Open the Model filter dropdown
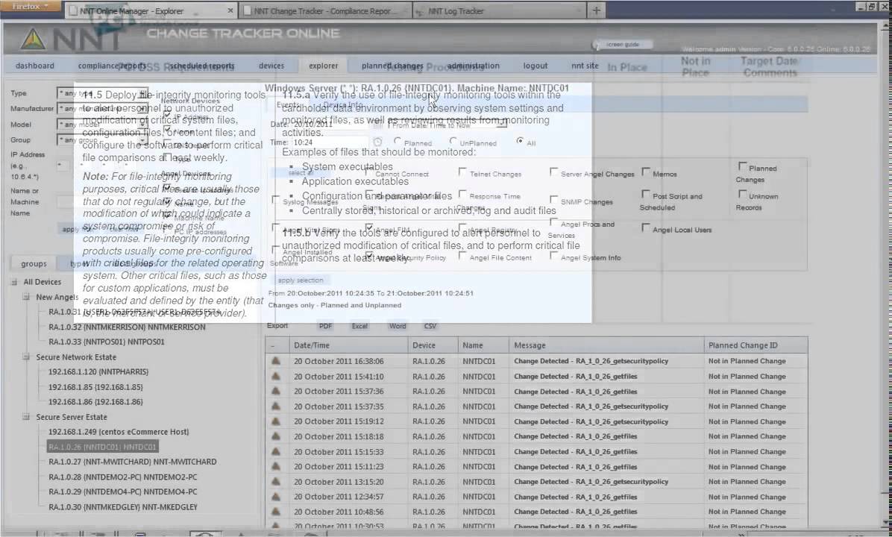 coord(102,124)
